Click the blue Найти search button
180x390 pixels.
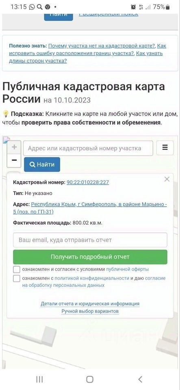[x=42, y=165]
